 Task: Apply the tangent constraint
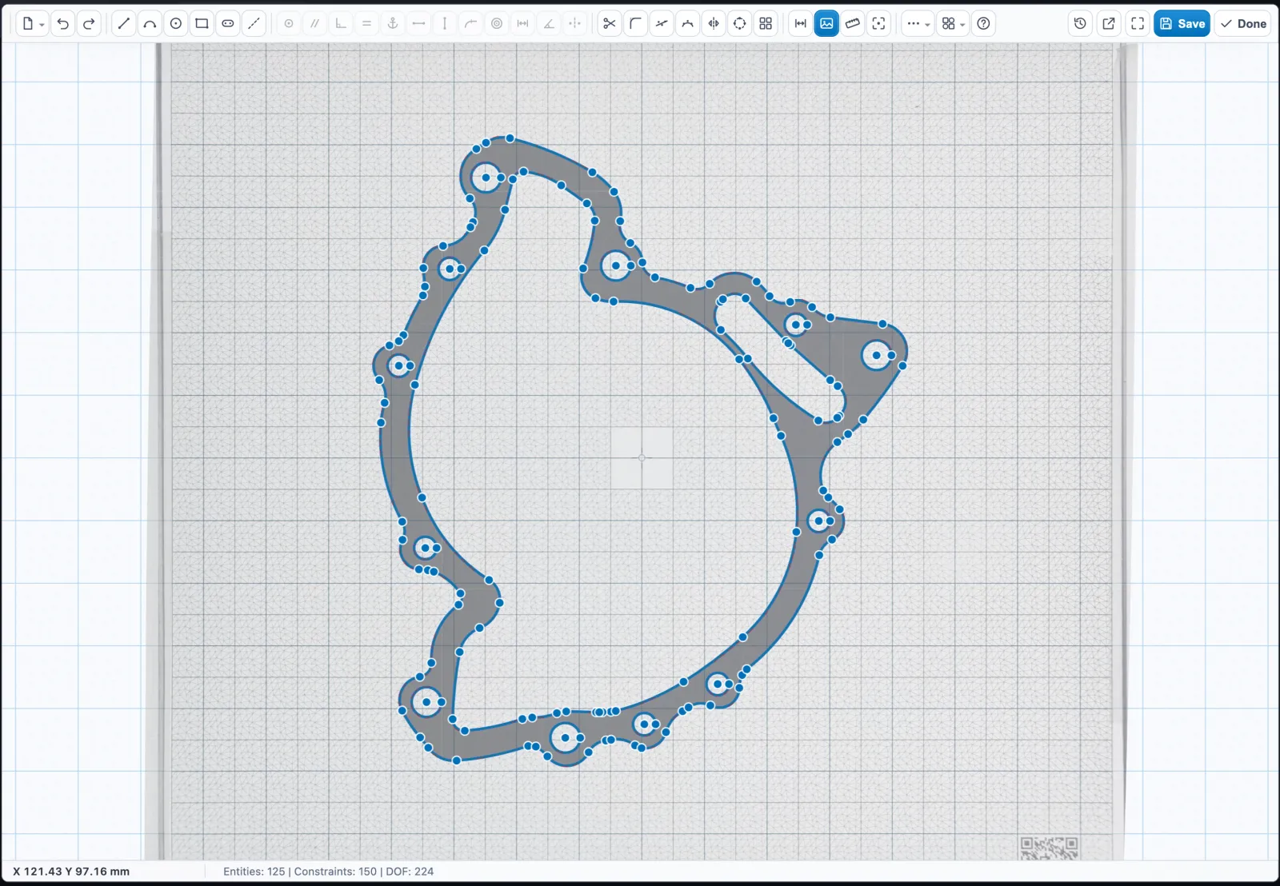click(x=470, y=24)
